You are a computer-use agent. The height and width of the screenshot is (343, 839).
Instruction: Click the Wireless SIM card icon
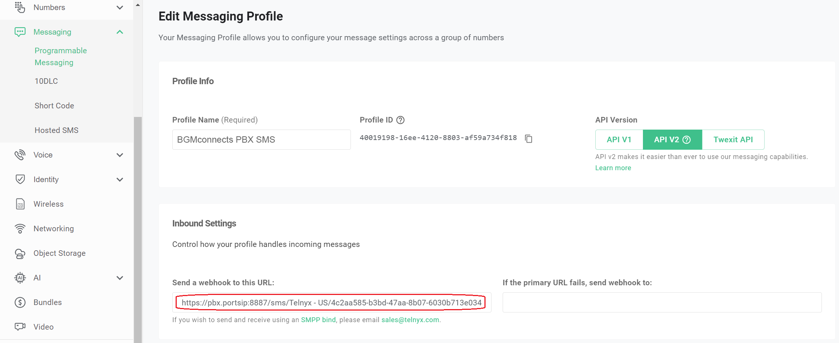click(x=20, y=204)
